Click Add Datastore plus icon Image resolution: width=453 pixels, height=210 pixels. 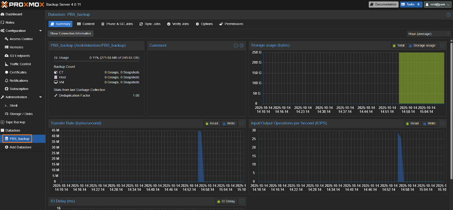coord(7,147)
